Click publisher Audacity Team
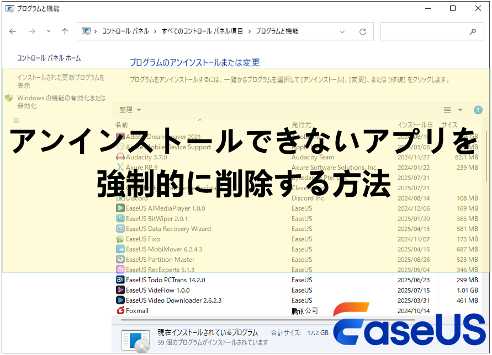The height and width of the screenshot is (355, 492). click(313, 157)
